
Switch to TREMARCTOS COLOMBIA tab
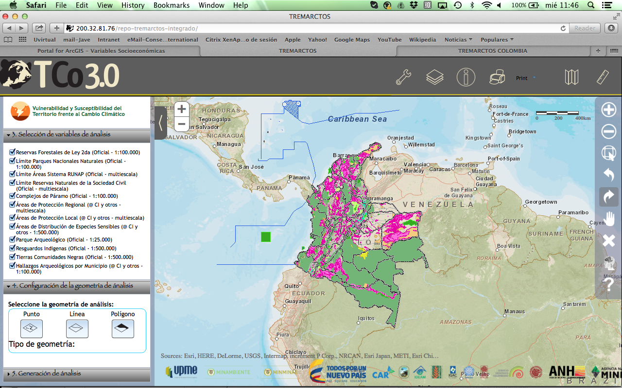(x=492, y=50)
